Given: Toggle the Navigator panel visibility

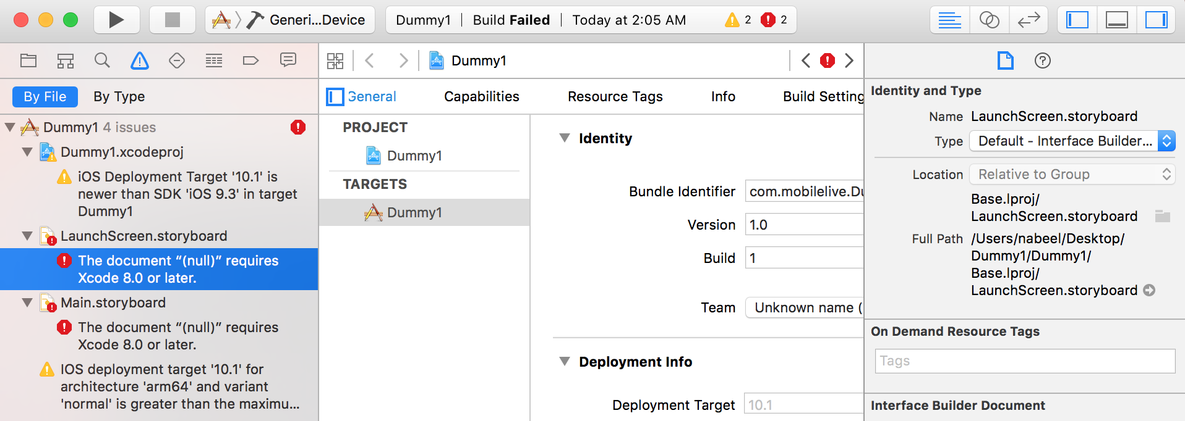Looking at the screenshot, I should (x=1077, y=20).
